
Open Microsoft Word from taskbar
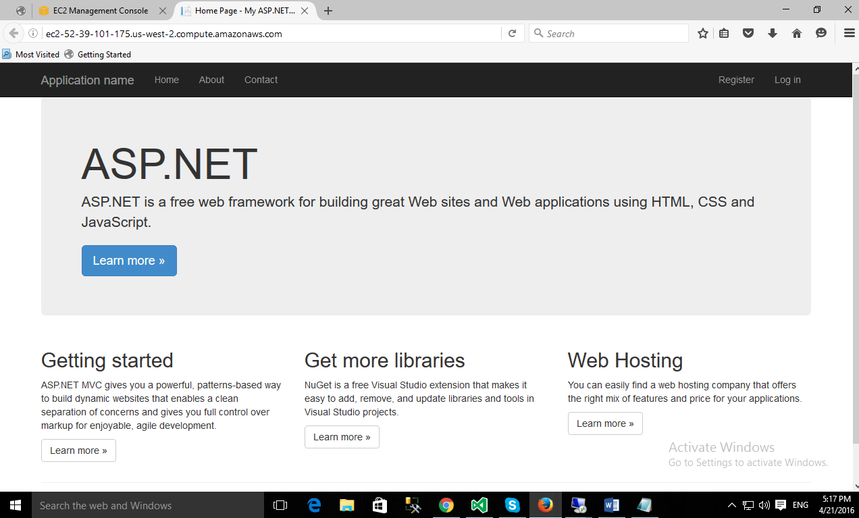tap(611, 505)
